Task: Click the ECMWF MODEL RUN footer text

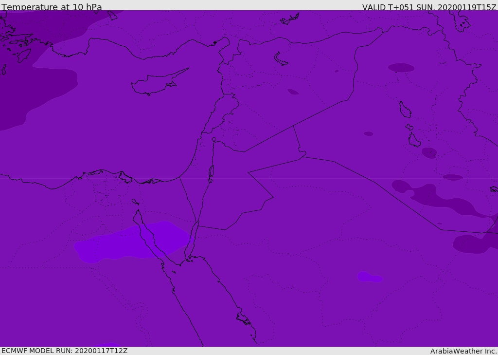Action: 65,351
